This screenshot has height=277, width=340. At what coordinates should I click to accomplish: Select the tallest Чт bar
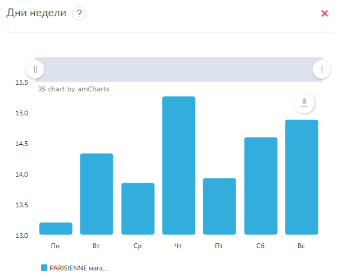(179, 166)
